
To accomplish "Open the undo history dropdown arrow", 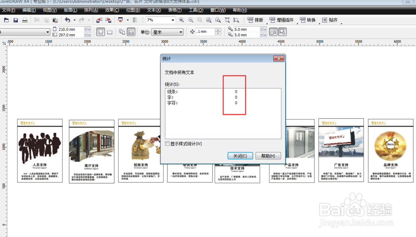I will pos(74,20).
